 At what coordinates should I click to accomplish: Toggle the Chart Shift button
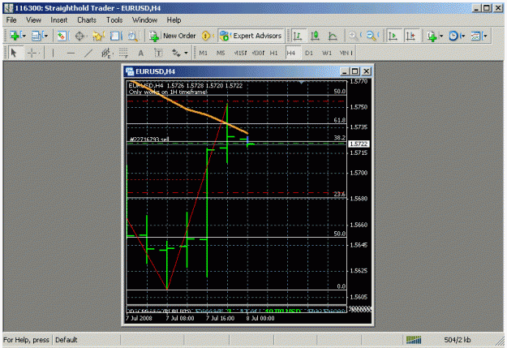411,36
